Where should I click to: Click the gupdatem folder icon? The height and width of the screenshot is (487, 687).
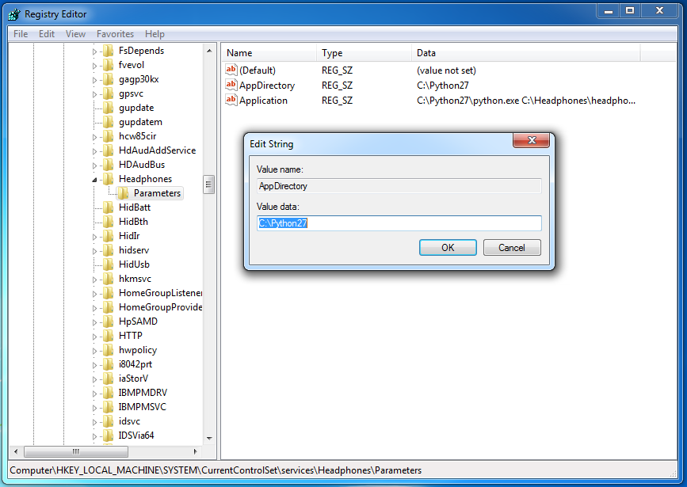109,122
